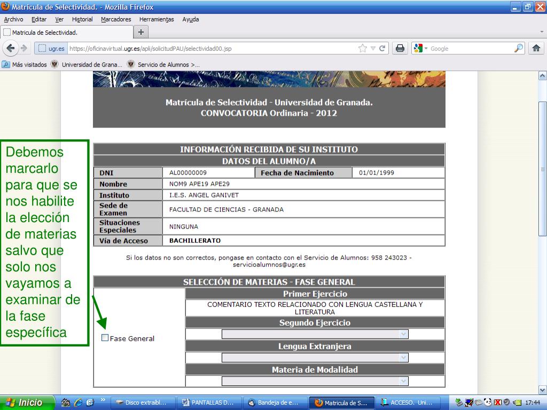The image size is (547, 410).
Task: Click the leftmost system tray icon
Action: coord(459,403)
